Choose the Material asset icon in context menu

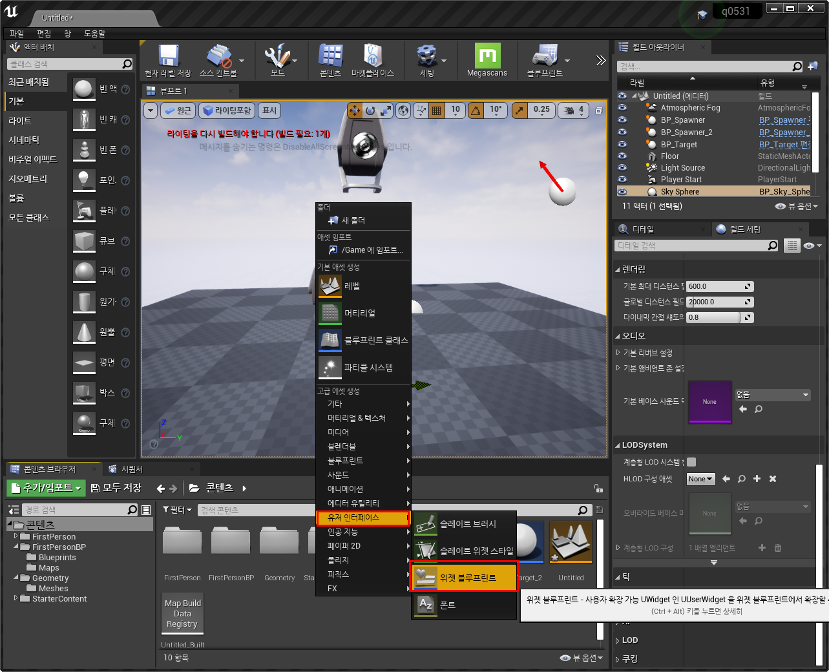(330, 313)
